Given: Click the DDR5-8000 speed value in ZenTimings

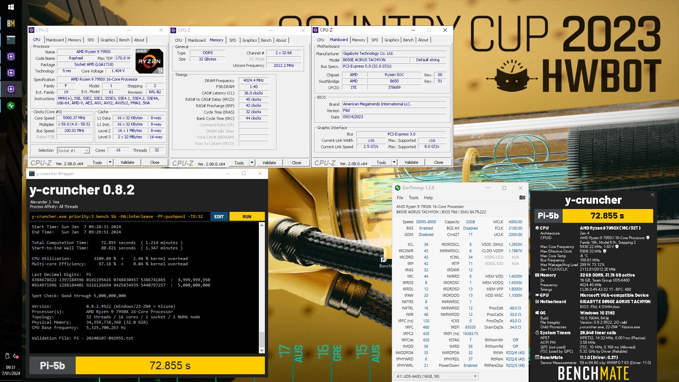Looking at the screenshot, I should pyautogui.click(x=426, y=222).
